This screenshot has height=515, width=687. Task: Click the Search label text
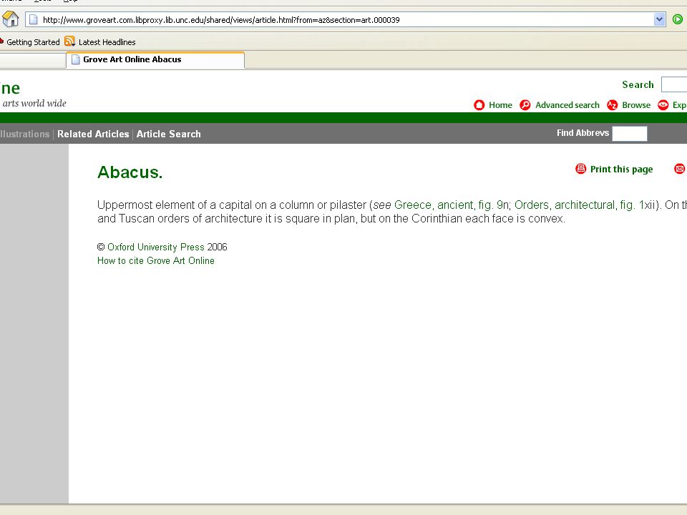(x=638, y=84)
